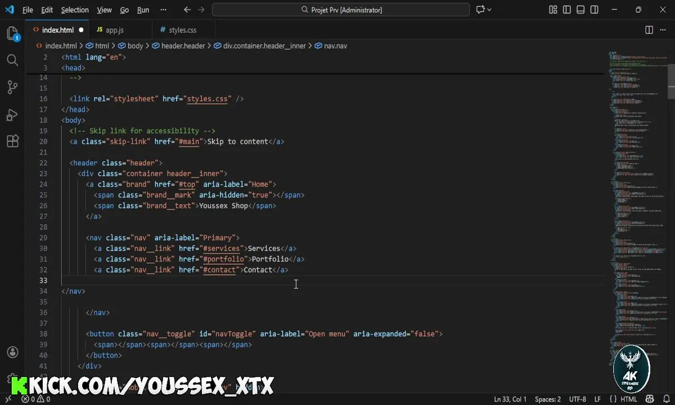Click the VS Code logo in title bar
Screen dimensions: 675x405
click(x=9, y=10)
